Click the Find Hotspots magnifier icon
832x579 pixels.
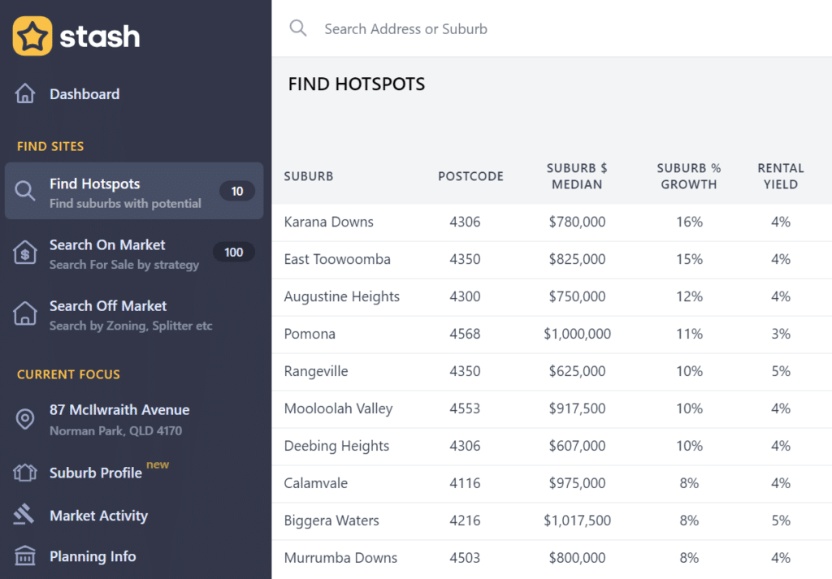click(x=25, y=192)
